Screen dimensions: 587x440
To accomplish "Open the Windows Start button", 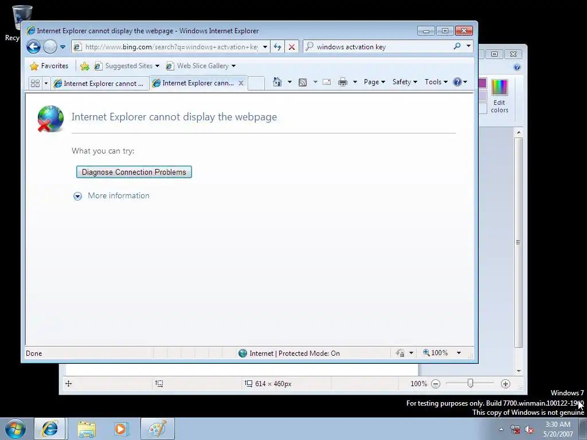I will pyautogui.click(x=15, y=429).
